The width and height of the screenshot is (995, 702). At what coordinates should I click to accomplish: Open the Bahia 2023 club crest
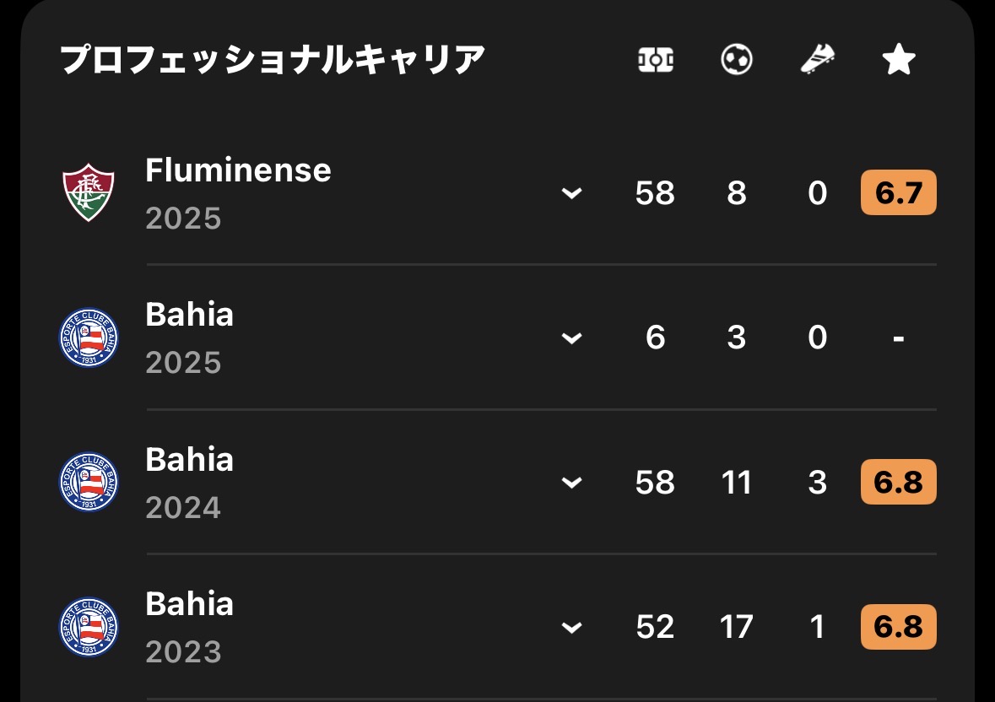coord(89,627)
